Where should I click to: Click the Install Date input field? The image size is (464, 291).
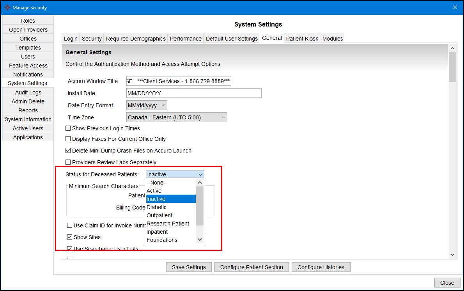194,93
